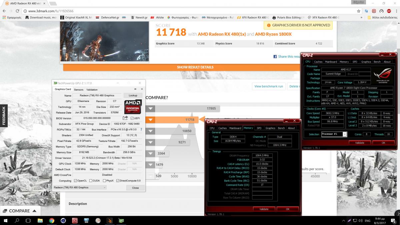Open the Action Center notifications icon
400x225 pixels.
[x=394, y=220]
